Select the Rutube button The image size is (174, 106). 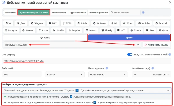82,23
